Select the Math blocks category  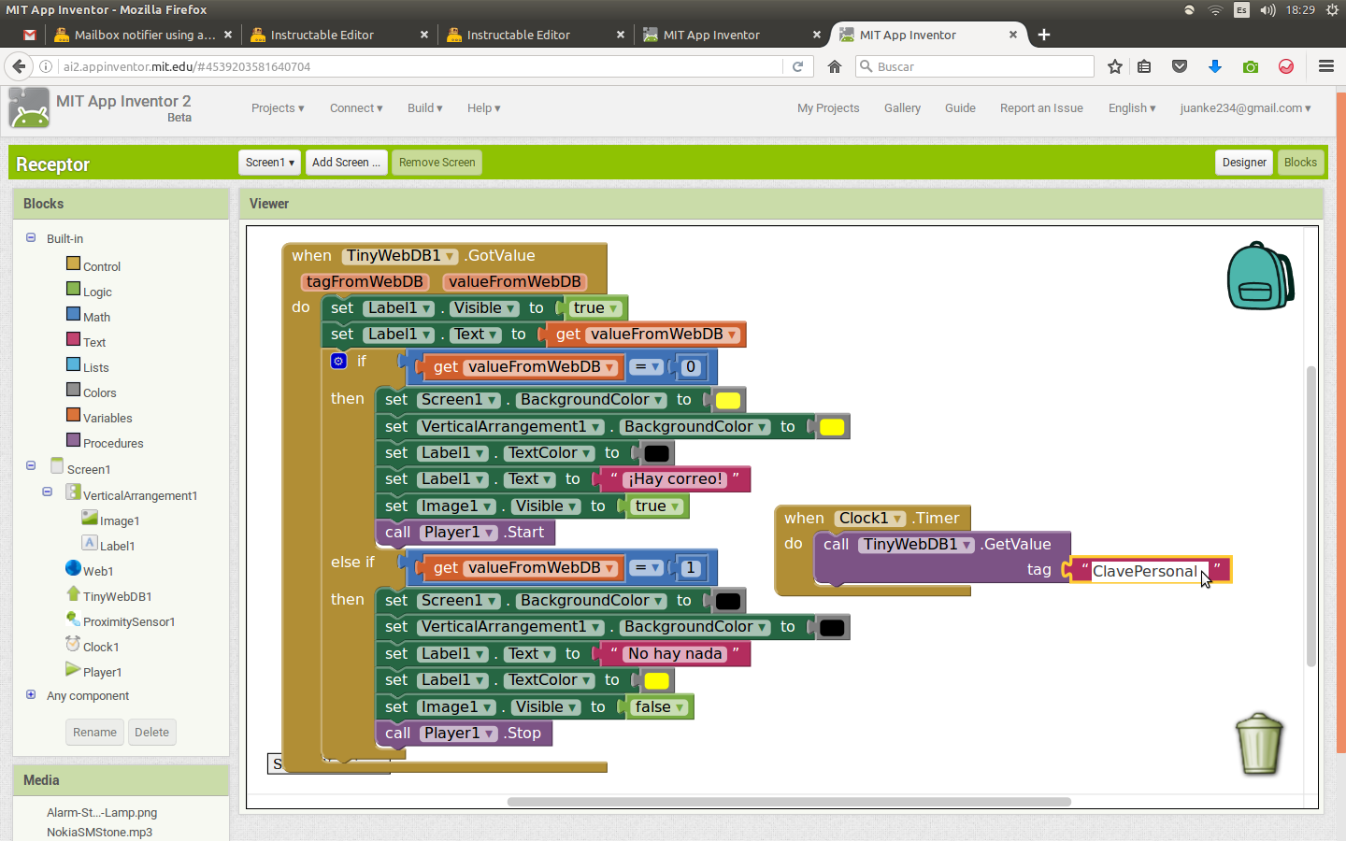point(96,317)
